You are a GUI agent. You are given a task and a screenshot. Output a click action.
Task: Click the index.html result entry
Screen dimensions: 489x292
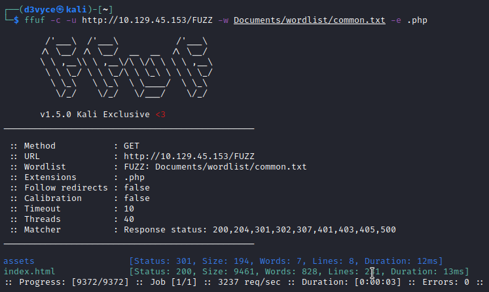pyautogui.click(x=29, y=272)
